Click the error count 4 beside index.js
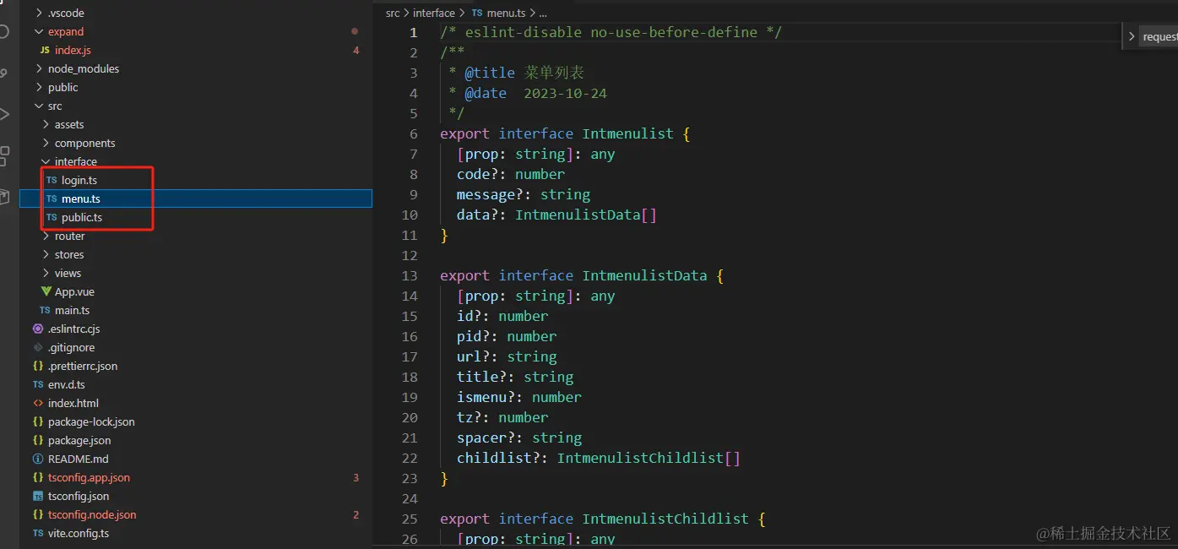Viewport: 1178px width, 549px height. tap(356, 51)
